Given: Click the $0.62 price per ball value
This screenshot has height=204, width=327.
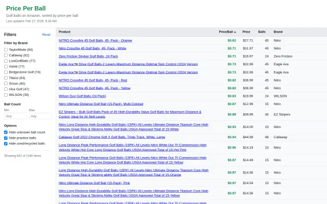Looking at the screenshot, I should pos(231,41).
